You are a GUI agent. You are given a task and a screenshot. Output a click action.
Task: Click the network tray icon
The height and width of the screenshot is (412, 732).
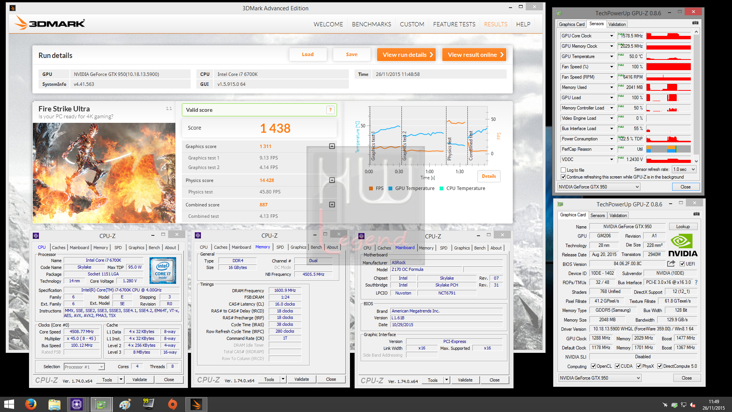tap(684, 405)
